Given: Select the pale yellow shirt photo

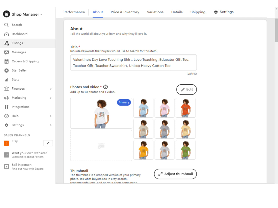Looking at the screenshot, I should click(186, 129).
